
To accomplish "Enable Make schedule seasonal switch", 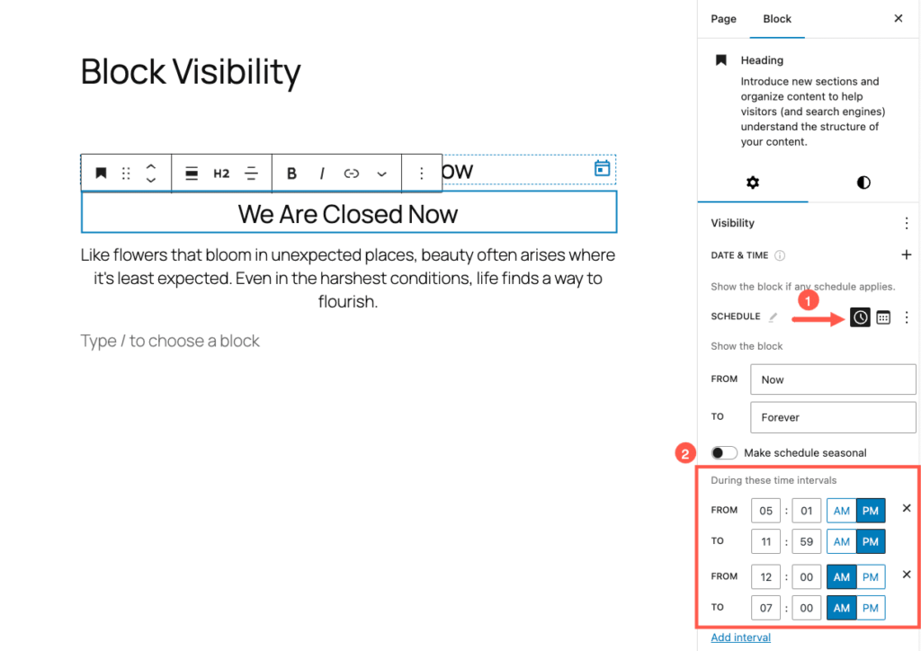I will click(724, 453).
